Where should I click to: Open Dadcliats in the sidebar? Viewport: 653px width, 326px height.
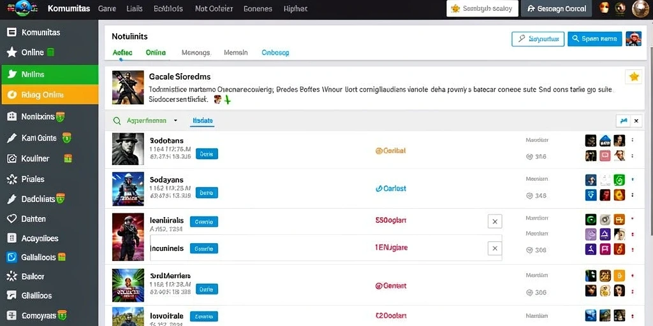(x=49, y=199)
